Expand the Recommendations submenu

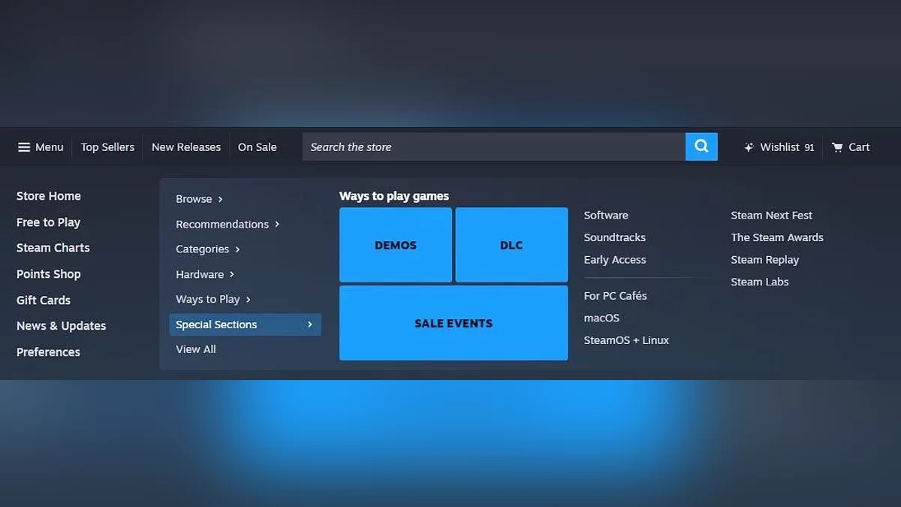tap(228, 224)
